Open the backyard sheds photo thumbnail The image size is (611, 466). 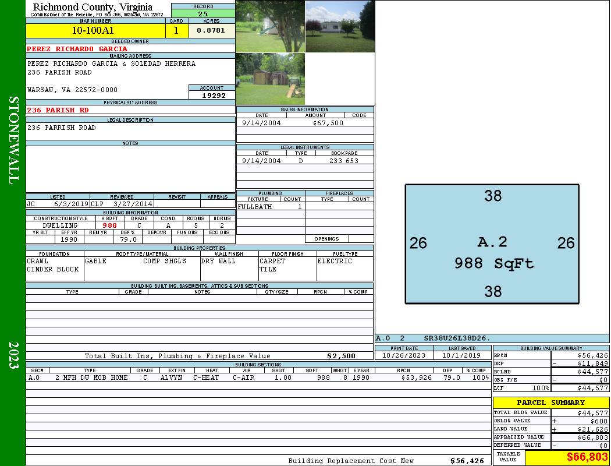pos(270,79)
